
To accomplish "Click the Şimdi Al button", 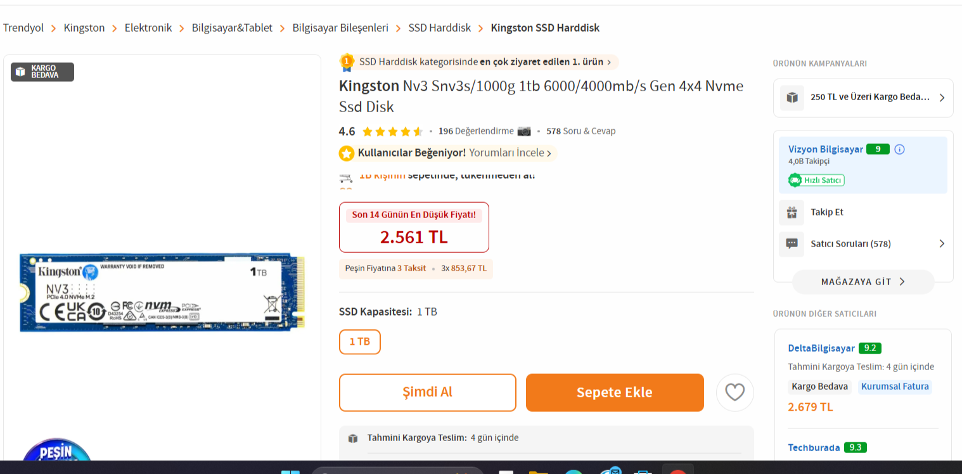I will (x=428, y=392).
